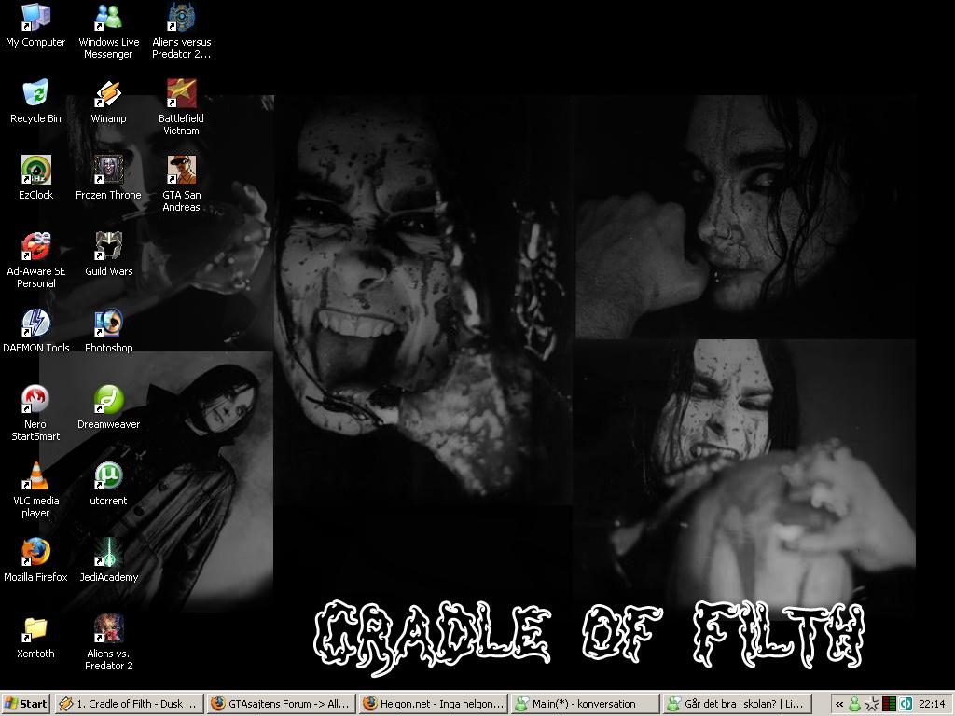The width and height of the screenshot is (955, 716).
Task: Open the utorrent desktop icon
Action: pos(108,476)
